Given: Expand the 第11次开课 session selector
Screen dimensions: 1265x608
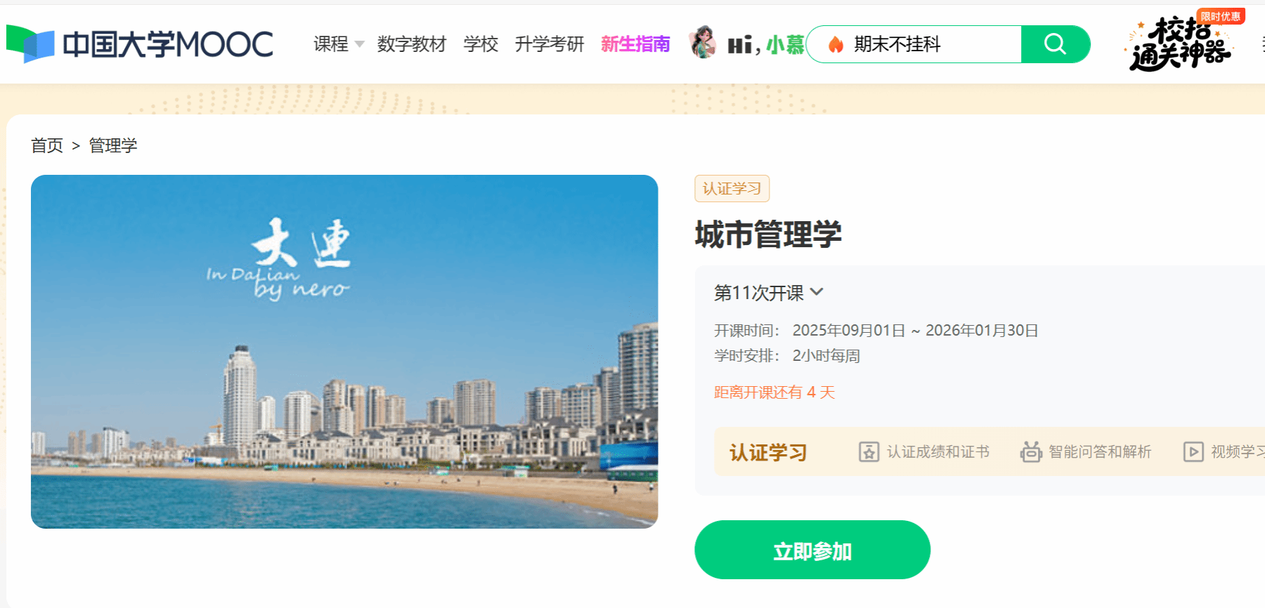Looking at the screenshot, I should 768,293.
